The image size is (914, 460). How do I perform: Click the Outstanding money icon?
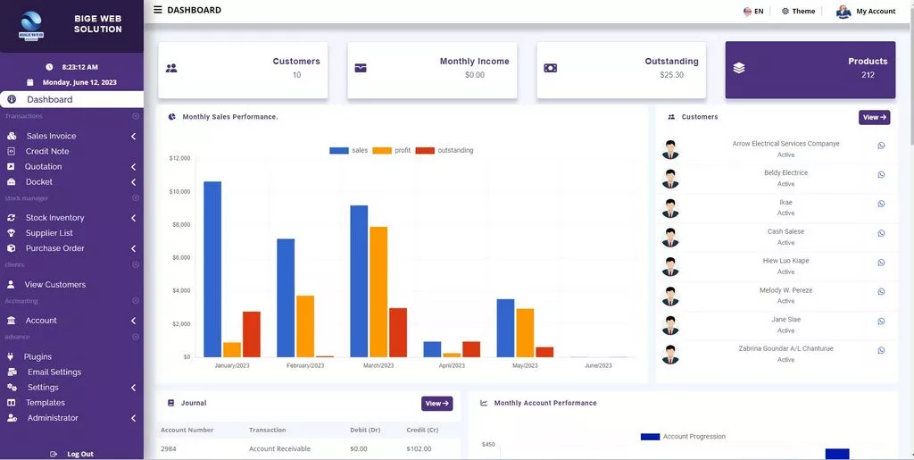coord(551,68)
